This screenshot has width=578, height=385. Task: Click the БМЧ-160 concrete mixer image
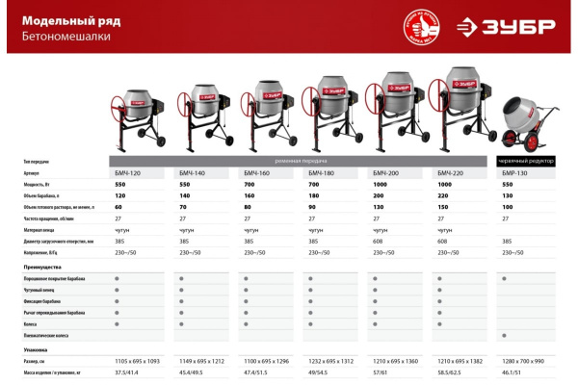click(269, 116)
